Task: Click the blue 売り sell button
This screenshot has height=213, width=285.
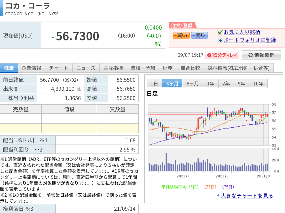Action: click(x=199, y=35)
